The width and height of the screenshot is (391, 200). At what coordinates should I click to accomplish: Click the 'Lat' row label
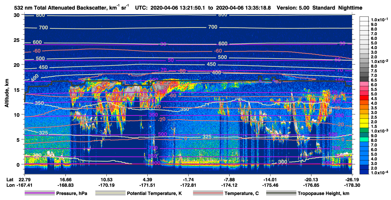click(x=10, y=179)
